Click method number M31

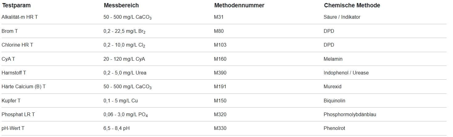pyautogui.click(x=219, y=17)
